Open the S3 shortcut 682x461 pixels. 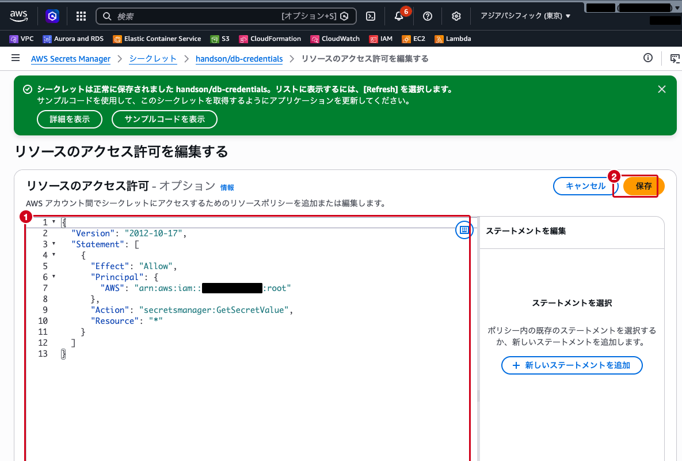(220, 39)
